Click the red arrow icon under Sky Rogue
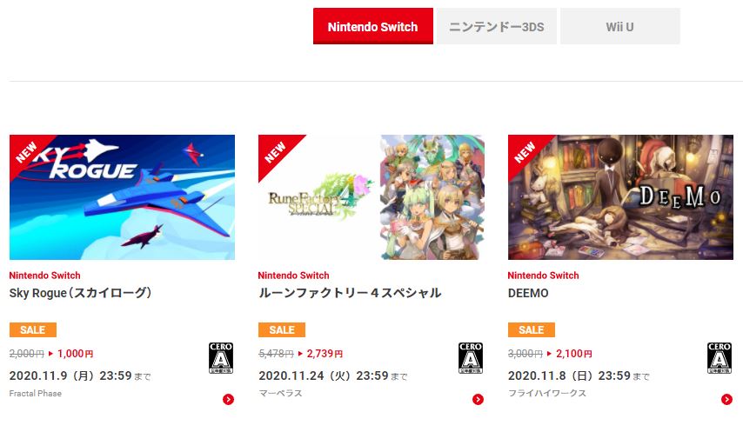The image size is (743, 432). pos(229,399)
